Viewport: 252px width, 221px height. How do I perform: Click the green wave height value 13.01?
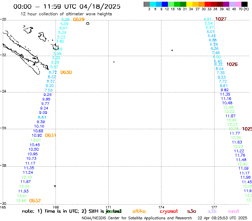(36, 140)
